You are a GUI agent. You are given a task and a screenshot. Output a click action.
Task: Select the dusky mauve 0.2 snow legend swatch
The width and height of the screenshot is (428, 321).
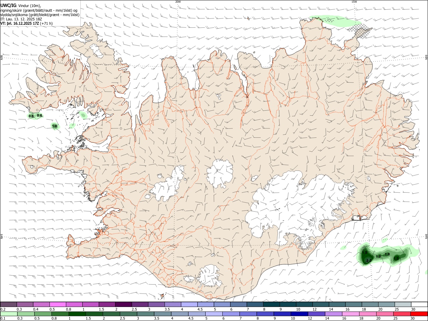9,304
